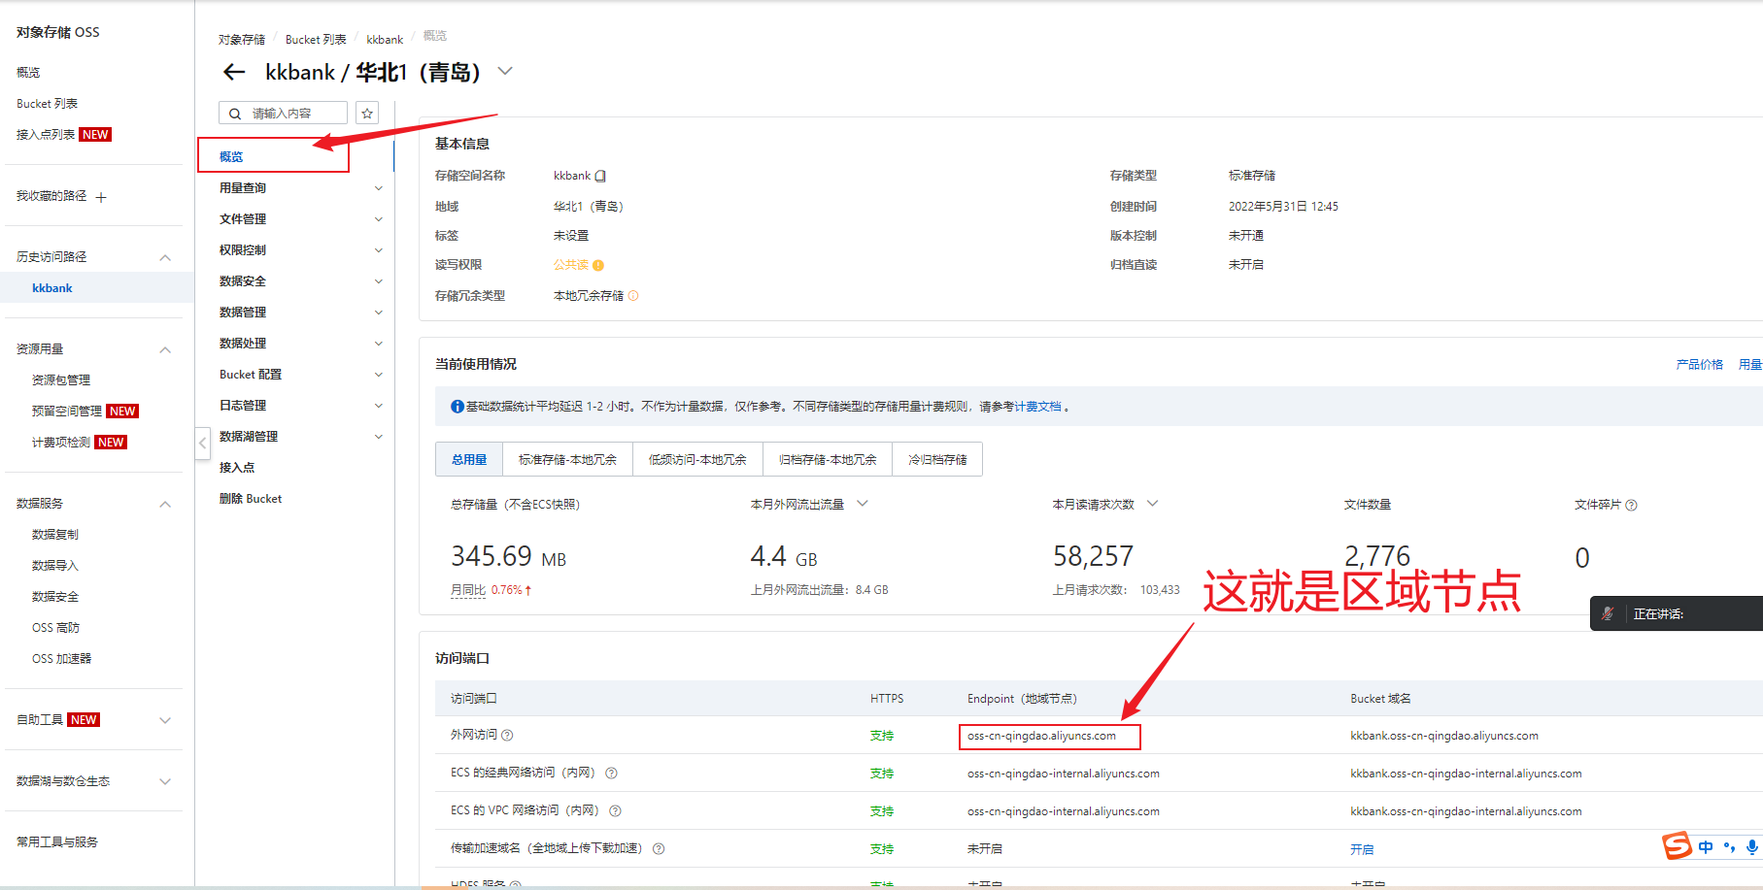The image size is (1763, 890).
Task: Open the 删除 Bucket menu item
Action: click(x=251, y=499)
